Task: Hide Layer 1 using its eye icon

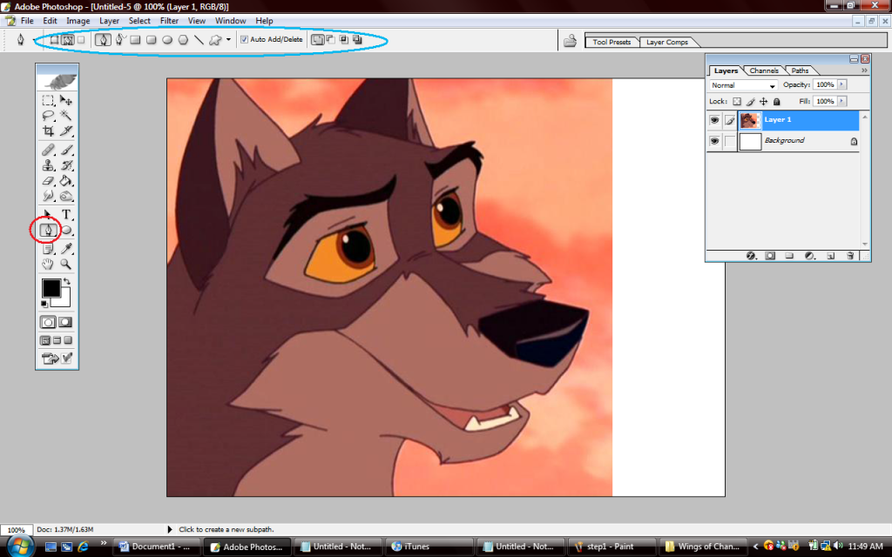Action: tap(714, 120)
